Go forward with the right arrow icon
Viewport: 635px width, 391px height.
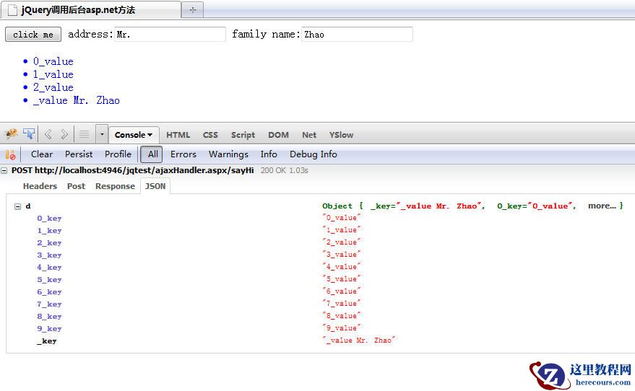(x=64, y=134)
